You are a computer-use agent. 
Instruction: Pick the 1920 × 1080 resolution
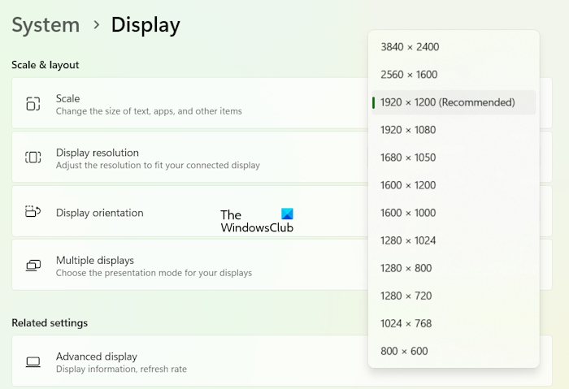tap(408, 130)
